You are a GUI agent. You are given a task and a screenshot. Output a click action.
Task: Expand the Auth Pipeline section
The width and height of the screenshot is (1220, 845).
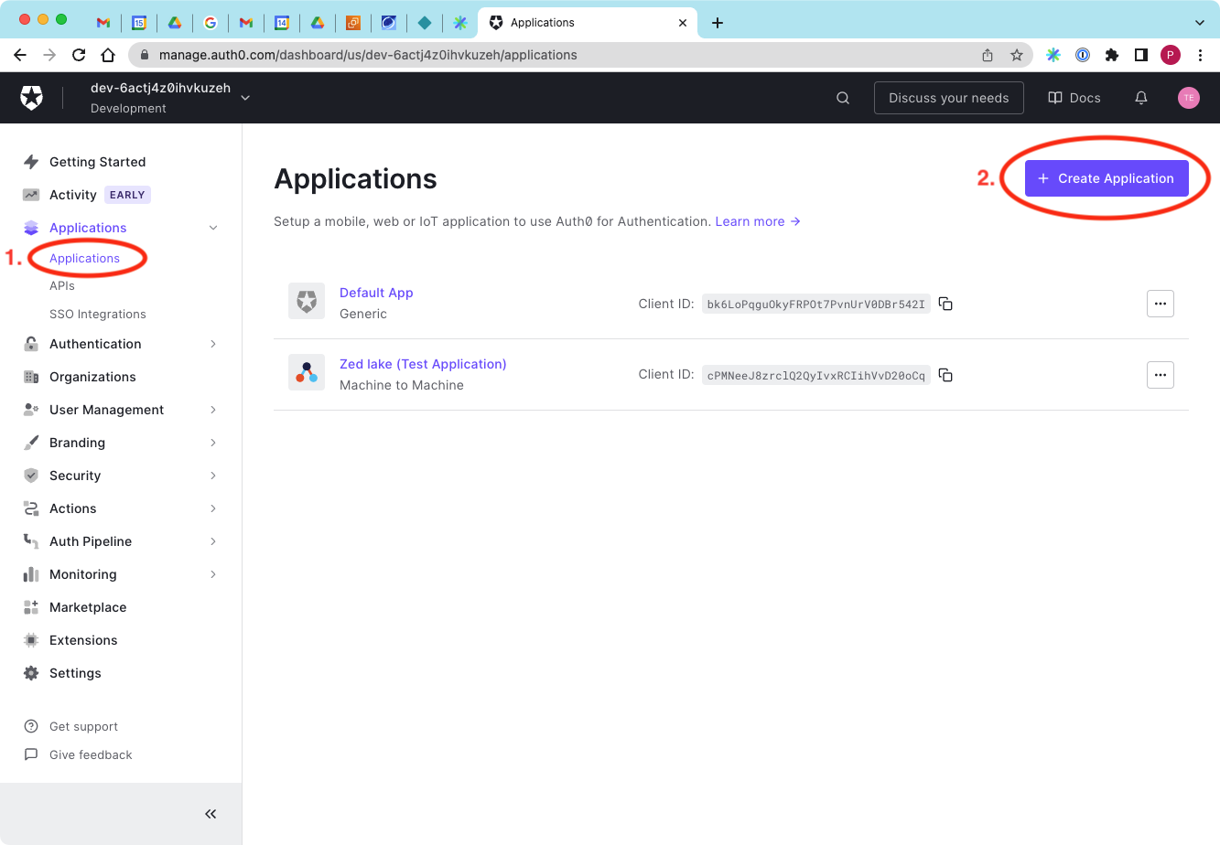pyautogui.click(x=213, y=541)
